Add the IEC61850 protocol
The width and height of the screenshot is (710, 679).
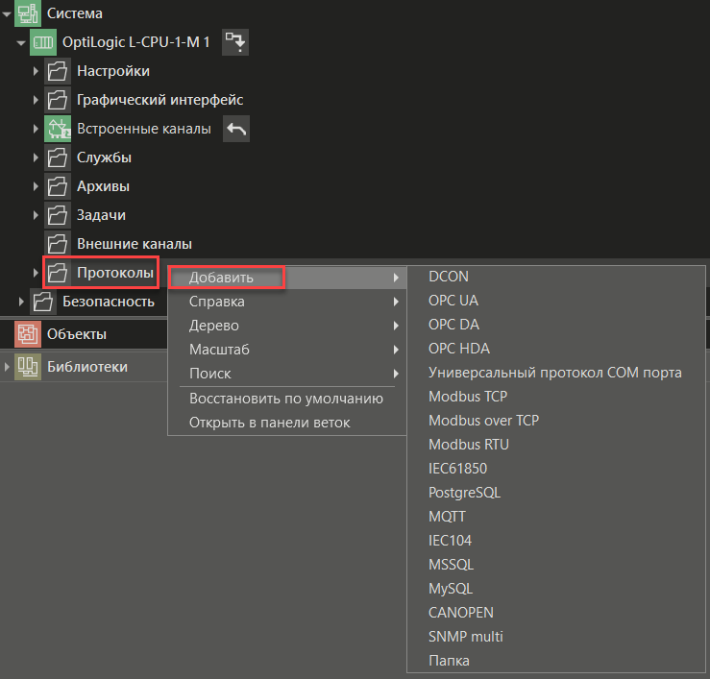click(x=556, y=469)
